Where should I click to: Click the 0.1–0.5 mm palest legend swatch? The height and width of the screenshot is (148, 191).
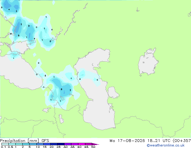click(x=5, y=144)
